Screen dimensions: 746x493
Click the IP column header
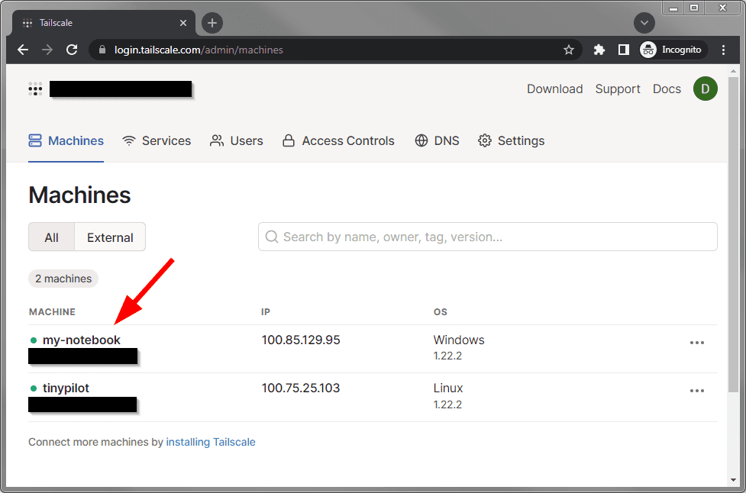tap(266, 312)
